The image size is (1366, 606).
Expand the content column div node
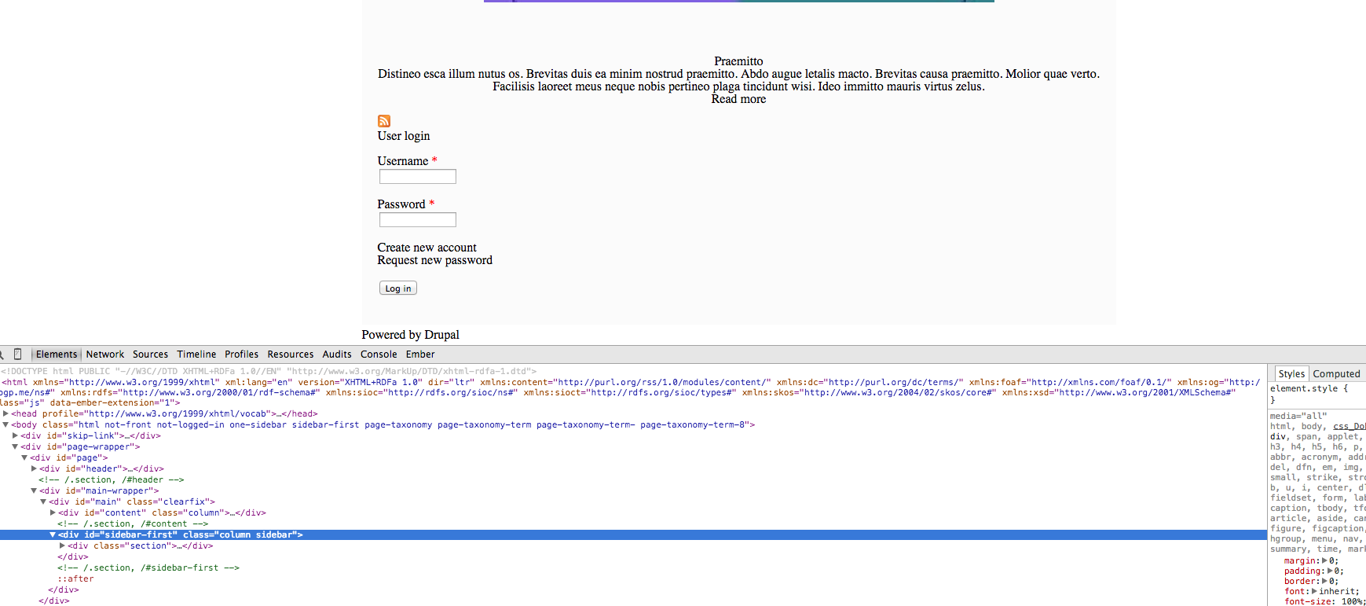[x=53, y=512]
